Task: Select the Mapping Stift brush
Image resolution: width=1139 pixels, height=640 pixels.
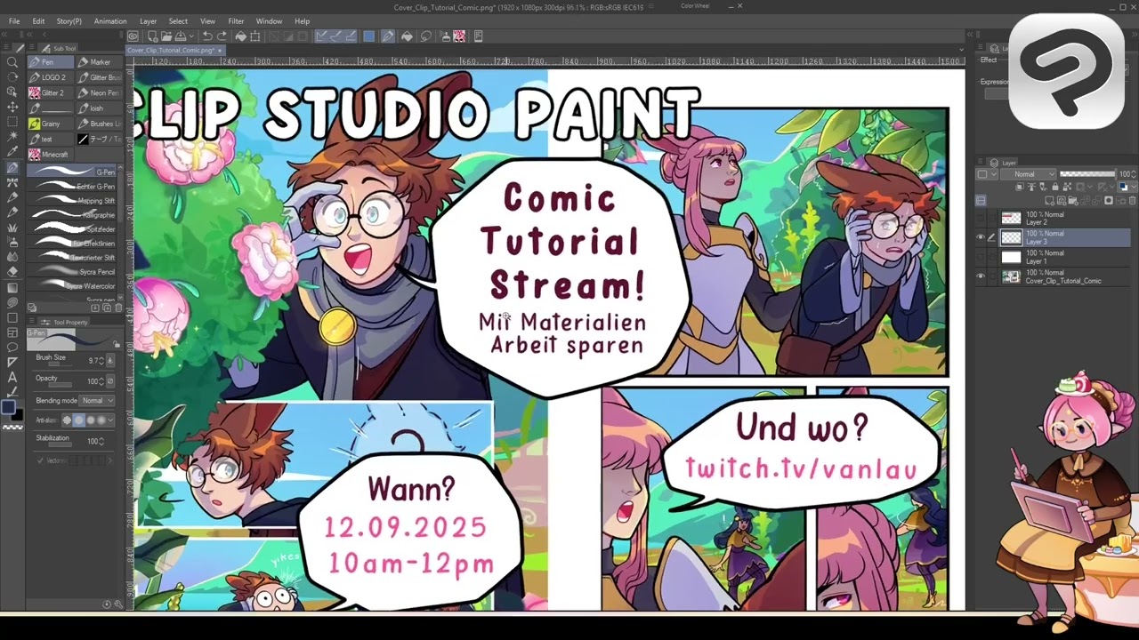Action: coord(73,201)
